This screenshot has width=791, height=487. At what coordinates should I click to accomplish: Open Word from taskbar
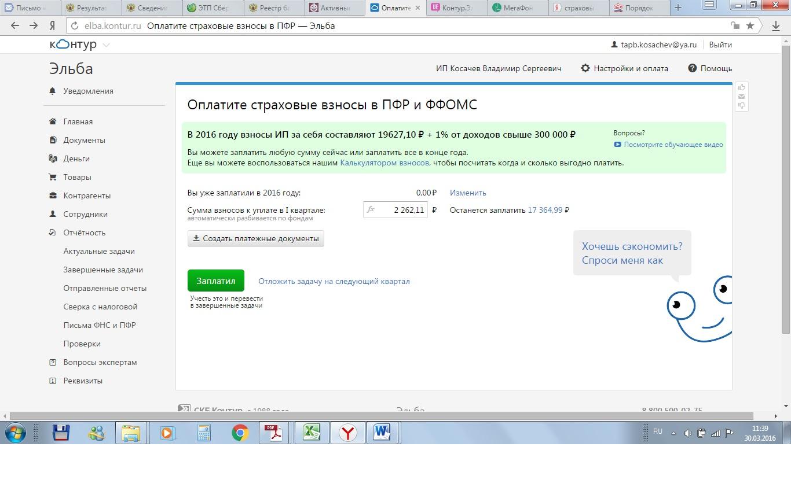(382, 433)
